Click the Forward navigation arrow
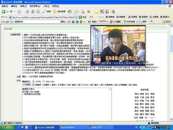Image resolution: width=173 pixels, height=130 pixels. tap(19, 11)
